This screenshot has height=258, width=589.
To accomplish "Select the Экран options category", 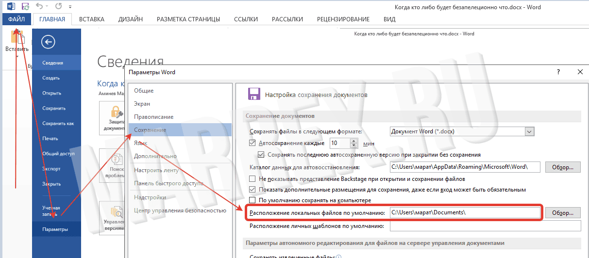I will pos(180,104).
